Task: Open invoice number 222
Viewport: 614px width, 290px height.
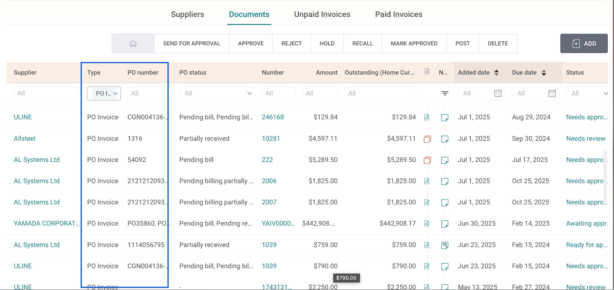Action: coord(267,160)
